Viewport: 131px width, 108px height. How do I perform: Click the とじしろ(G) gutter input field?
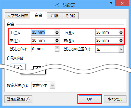coord(43,49)
